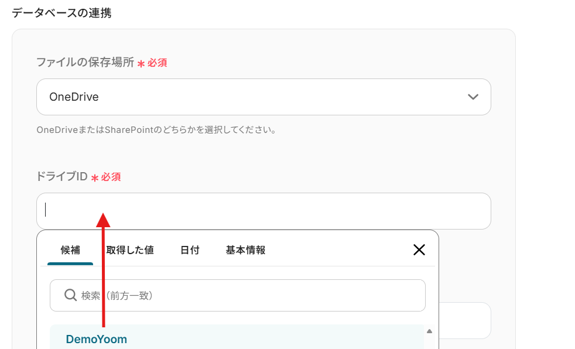
Task: Click the ドライブID field label
Action: tap(61, 176)
